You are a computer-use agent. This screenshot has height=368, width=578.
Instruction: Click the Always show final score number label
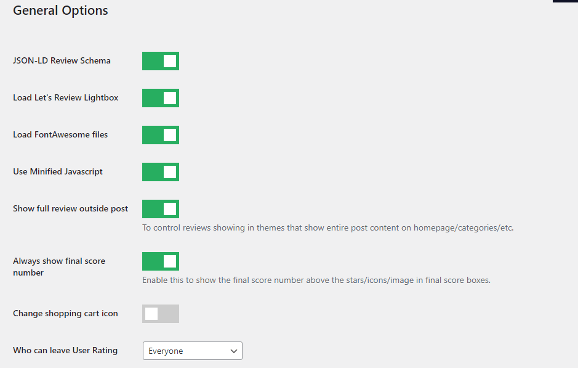point(59,266)
